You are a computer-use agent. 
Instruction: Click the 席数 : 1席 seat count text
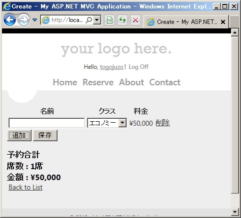click(25, 166)
